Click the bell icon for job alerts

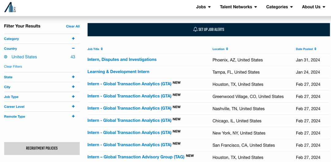pyautogui.click(x=195, y=30)
